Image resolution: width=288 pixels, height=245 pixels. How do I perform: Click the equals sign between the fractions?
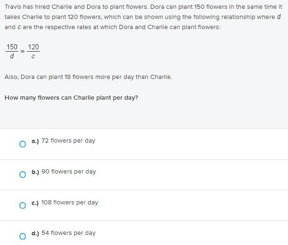pos(23,51)
